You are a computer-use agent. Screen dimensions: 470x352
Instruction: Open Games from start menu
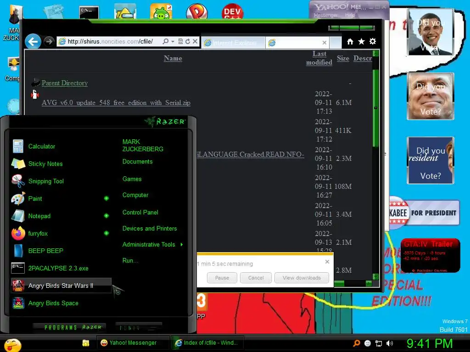[x=132, y=179]
